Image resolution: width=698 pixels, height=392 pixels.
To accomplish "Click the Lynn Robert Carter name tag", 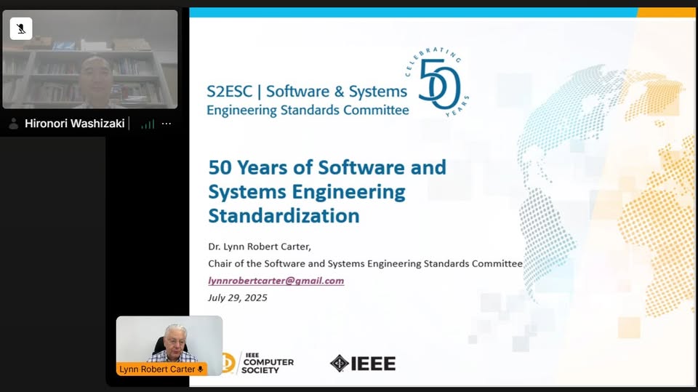I will click(161, 369).
